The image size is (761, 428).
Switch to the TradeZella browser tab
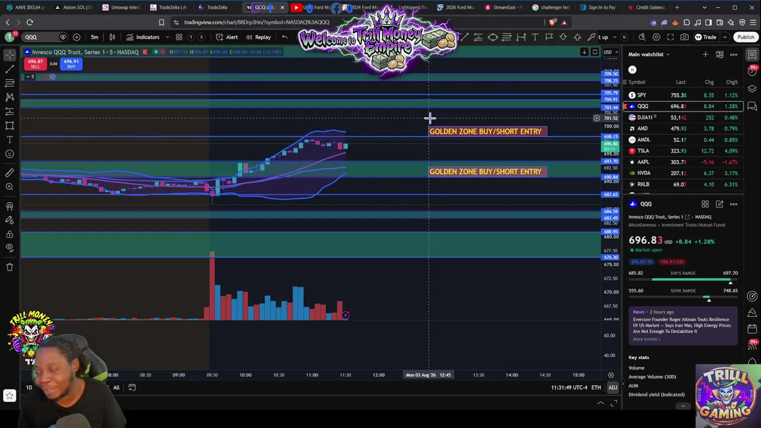(x=218, y=7)
